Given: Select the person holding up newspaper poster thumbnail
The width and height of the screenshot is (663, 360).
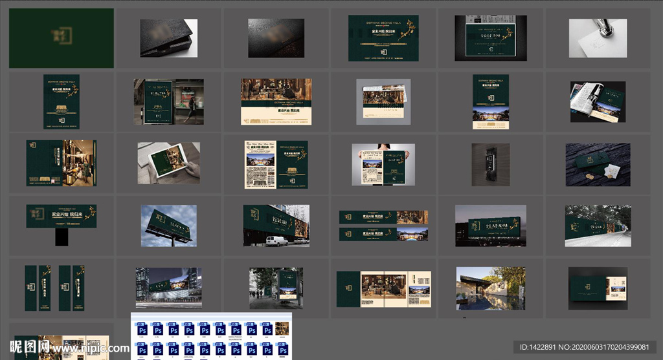Looking at the screenshot, I should pyautogui.click(x=383, y=165).
